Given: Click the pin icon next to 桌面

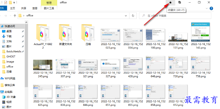Looking at the screenshot, I should 23,31.
